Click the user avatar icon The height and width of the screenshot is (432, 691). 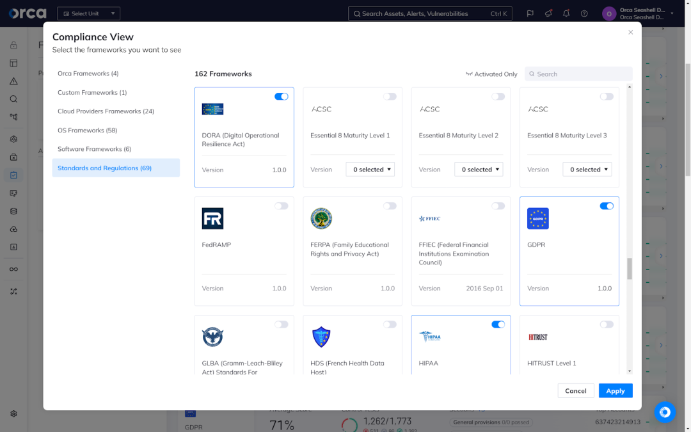click(x=609, y=13)
